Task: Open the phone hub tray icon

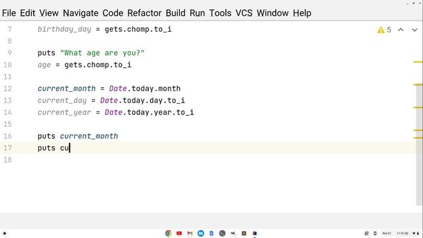Action: tap(375, 233)
